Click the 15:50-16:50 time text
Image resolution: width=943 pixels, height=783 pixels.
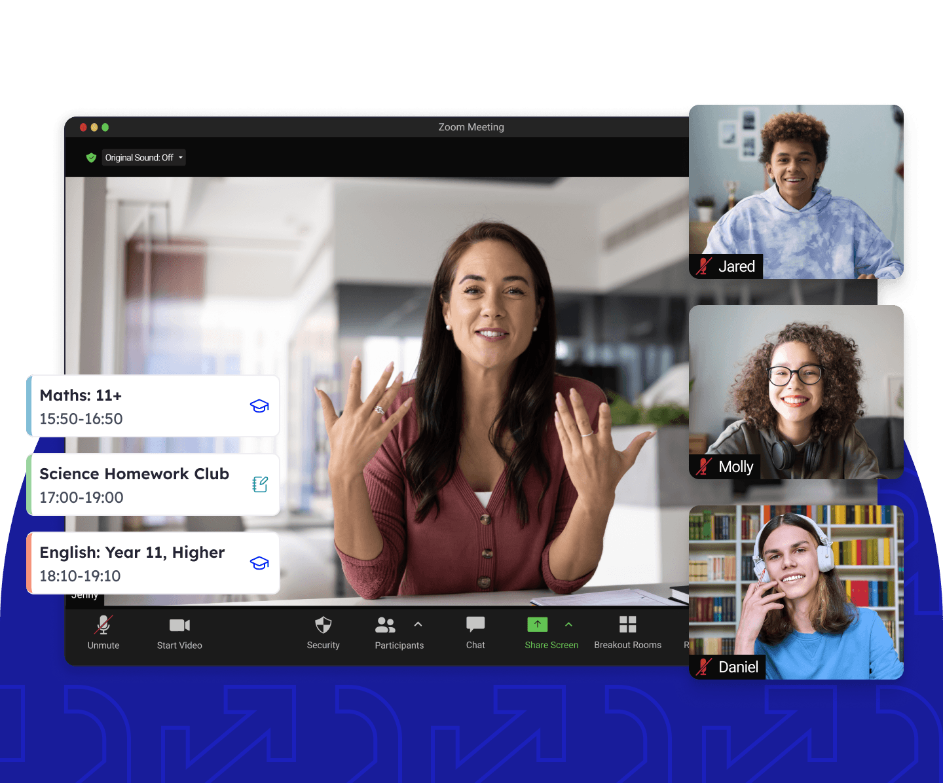[81, 419]
